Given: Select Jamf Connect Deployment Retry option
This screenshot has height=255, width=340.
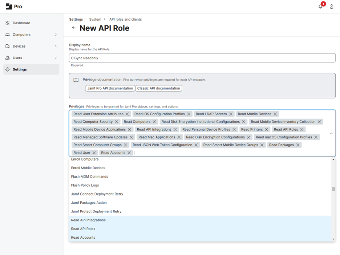Looking at the screenshot, I should [x=200, y=194].
